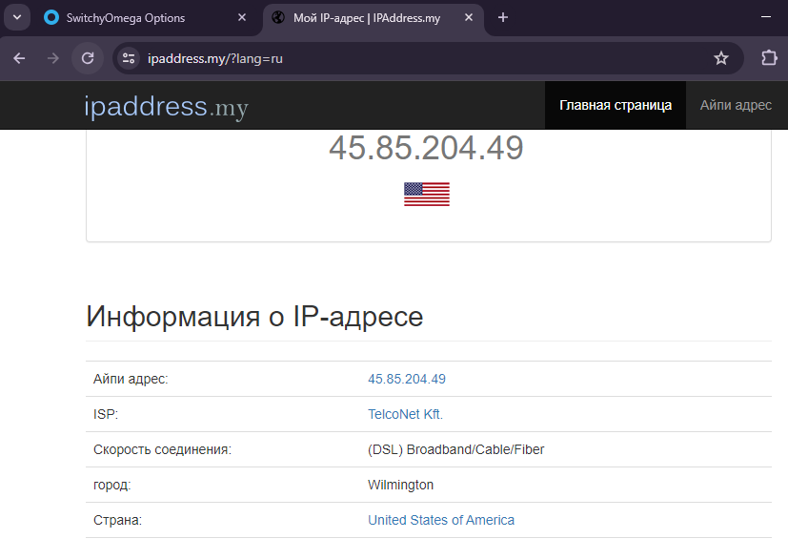
Task: Open the TelcoNet Kft. ISP link
Action: (405, 414)
